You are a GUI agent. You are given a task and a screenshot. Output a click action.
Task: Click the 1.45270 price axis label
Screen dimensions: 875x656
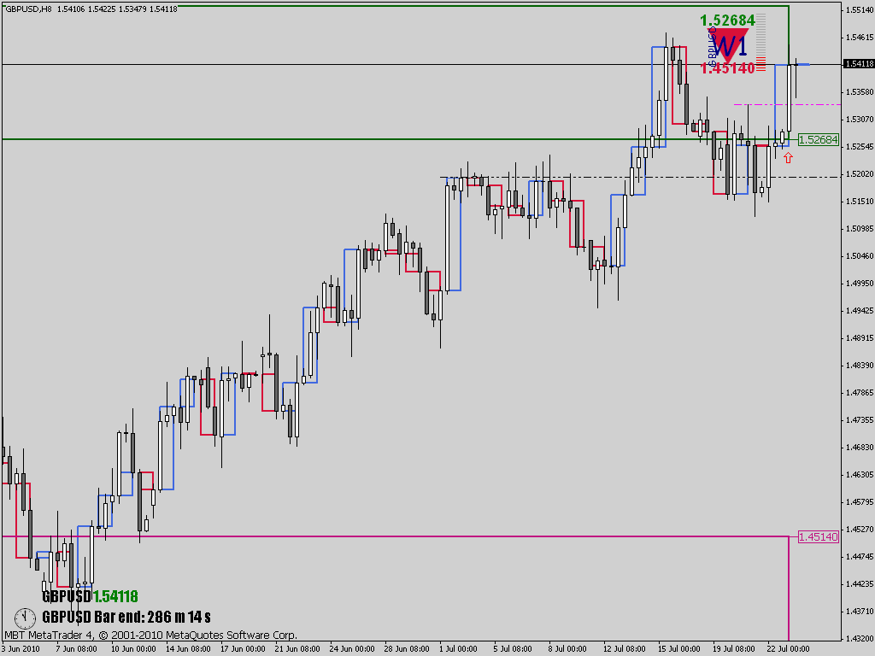point(859,530)
